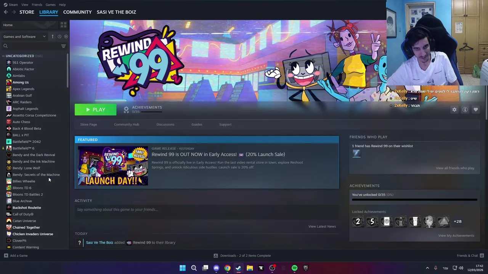This screenshot has height=274, width=488.
Task: Open game settings gear icon
Action: [454, 110]
